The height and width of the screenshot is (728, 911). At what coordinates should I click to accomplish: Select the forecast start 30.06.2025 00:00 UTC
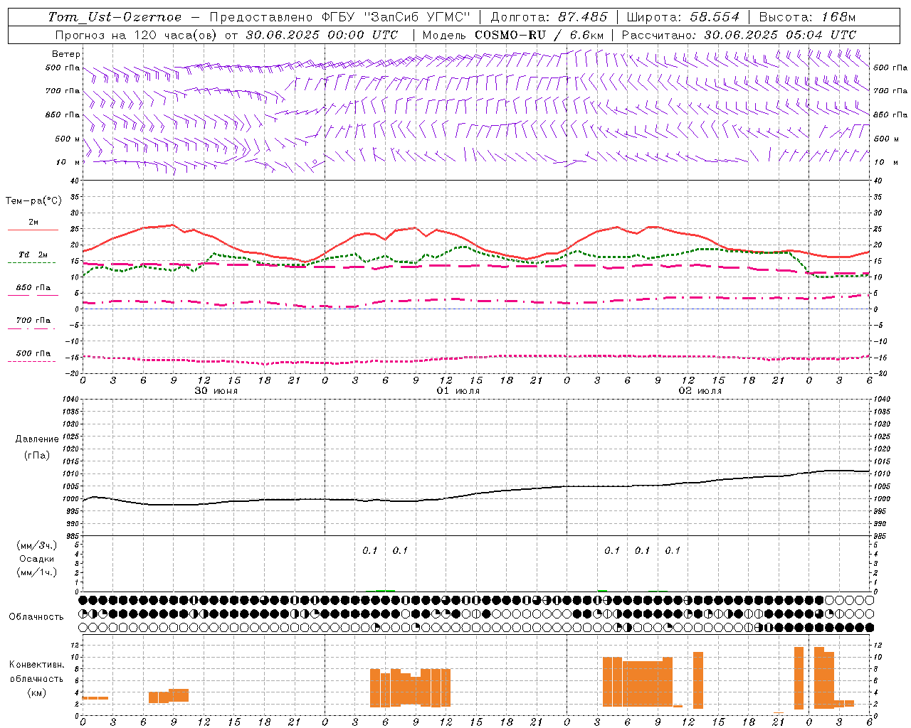point(322,35)
